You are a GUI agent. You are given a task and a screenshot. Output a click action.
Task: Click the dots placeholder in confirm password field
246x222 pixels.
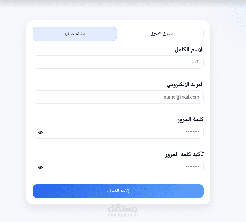tap(192, 167)
